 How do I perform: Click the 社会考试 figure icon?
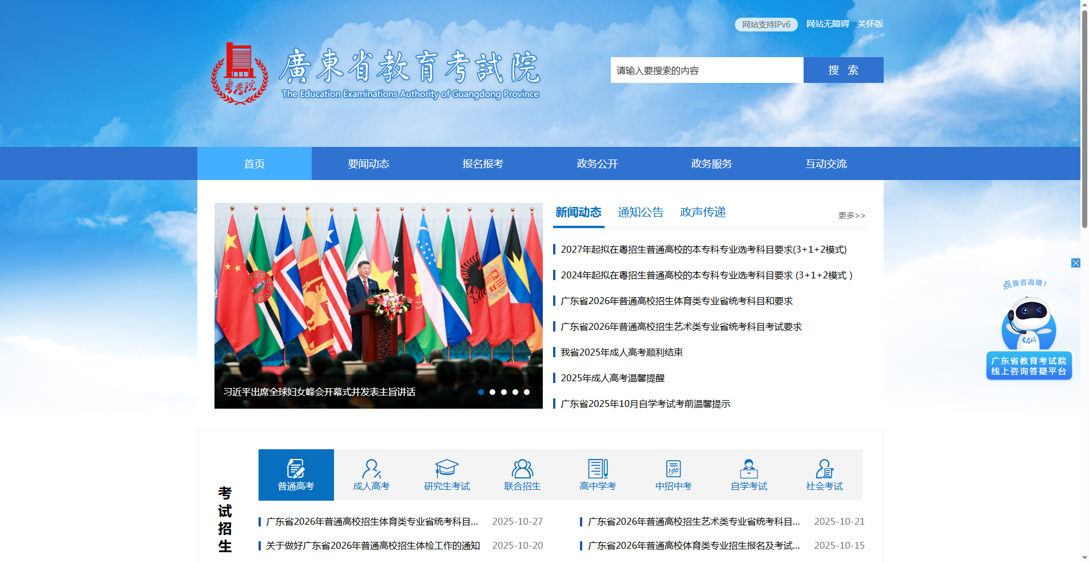(824, 469)
